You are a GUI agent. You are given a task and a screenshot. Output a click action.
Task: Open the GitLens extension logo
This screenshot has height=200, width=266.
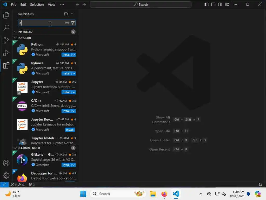[22, 160]
